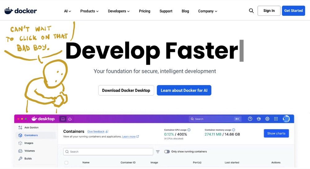Open the Support page

166,11
